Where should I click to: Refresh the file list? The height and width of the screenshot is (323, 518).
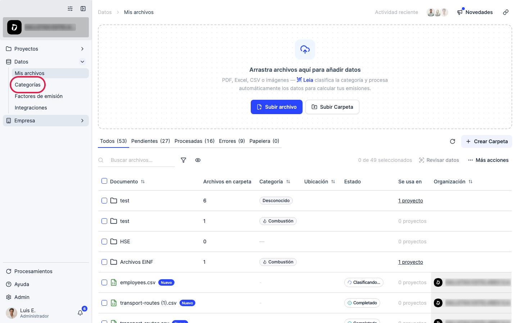pos(453,141)
